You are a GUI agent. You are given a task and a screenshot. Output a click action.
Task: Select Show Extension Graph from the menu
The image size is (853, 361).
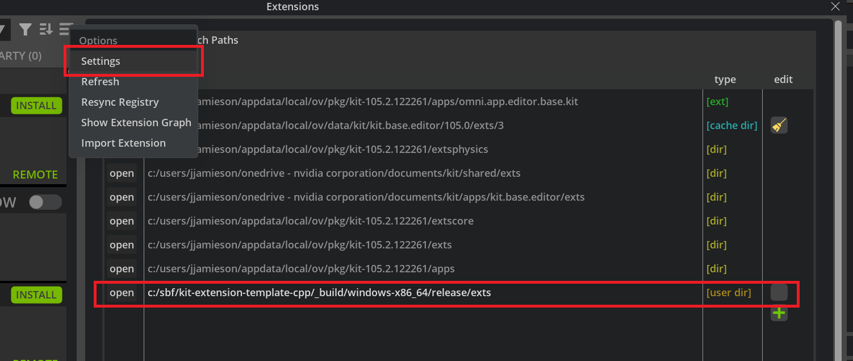[x=136, y=122]
